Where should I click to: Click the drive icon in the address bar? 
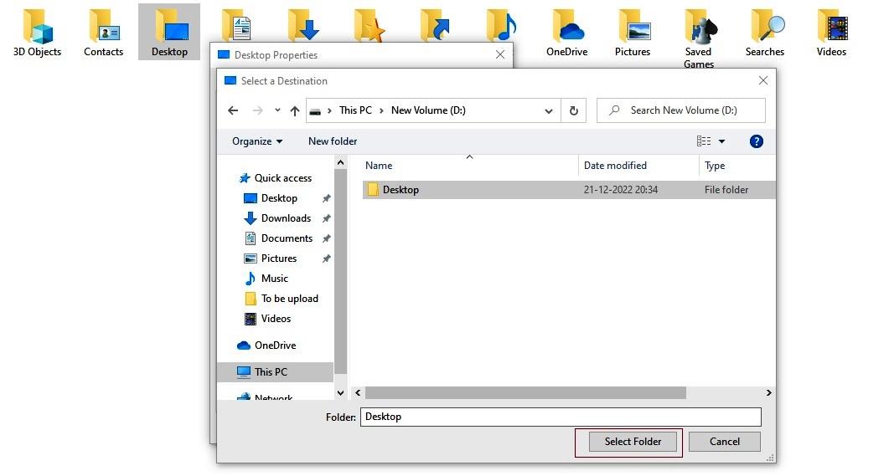click(315, 111)
